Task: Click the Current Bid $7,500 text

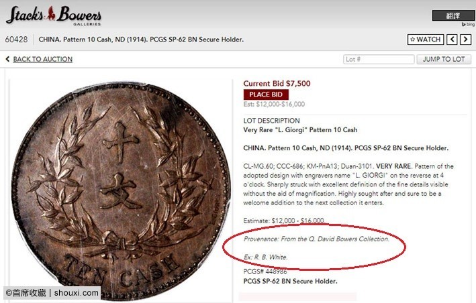Action: pos(277,84)
